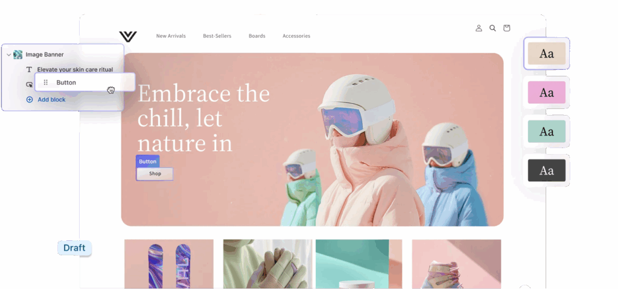Click the Add block link
This screenshot has height=289, width=618.
52,99
